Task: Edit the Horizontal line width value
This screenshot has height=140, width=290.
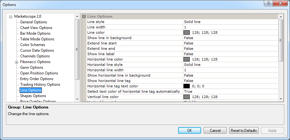Action: (x=230, y=70)
